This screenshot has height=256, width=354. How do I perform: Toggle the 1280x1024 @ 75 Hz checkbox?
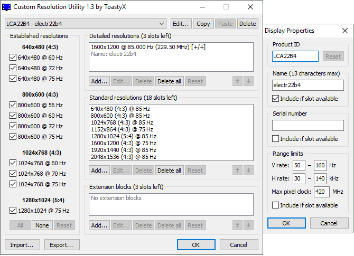(14, 211)
